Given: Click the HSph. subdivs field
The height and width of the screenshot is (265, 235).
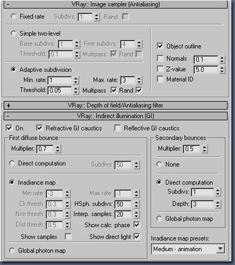Looking at the screenshot, I should pos(123,204).
